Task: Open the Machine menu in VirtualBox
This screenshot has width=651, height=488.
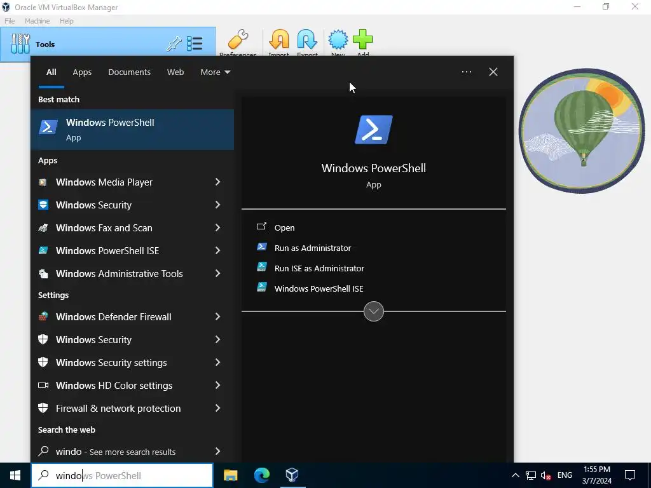Action: [38, 21]
